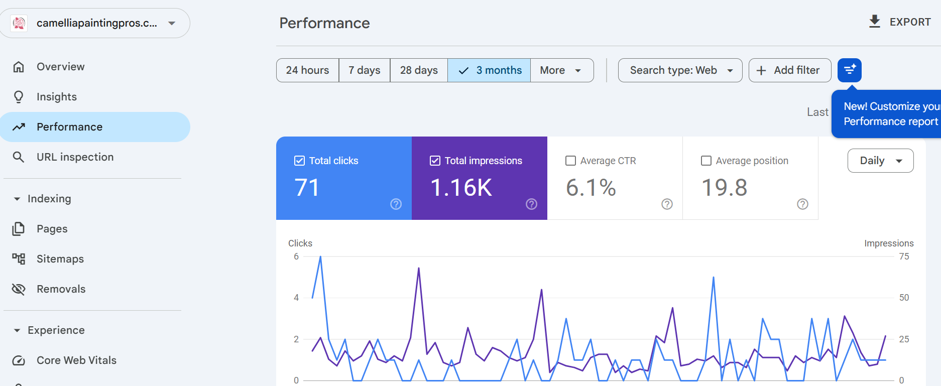941x386 pixels.
Task: Open the Performance sidebar item
Action: 95,127
